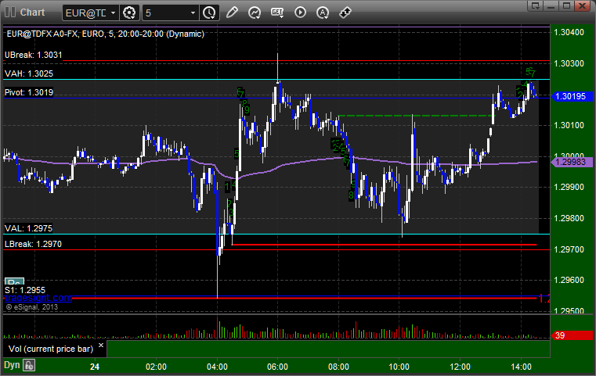Close the Vol (current price bar) panel

point(101,346)
